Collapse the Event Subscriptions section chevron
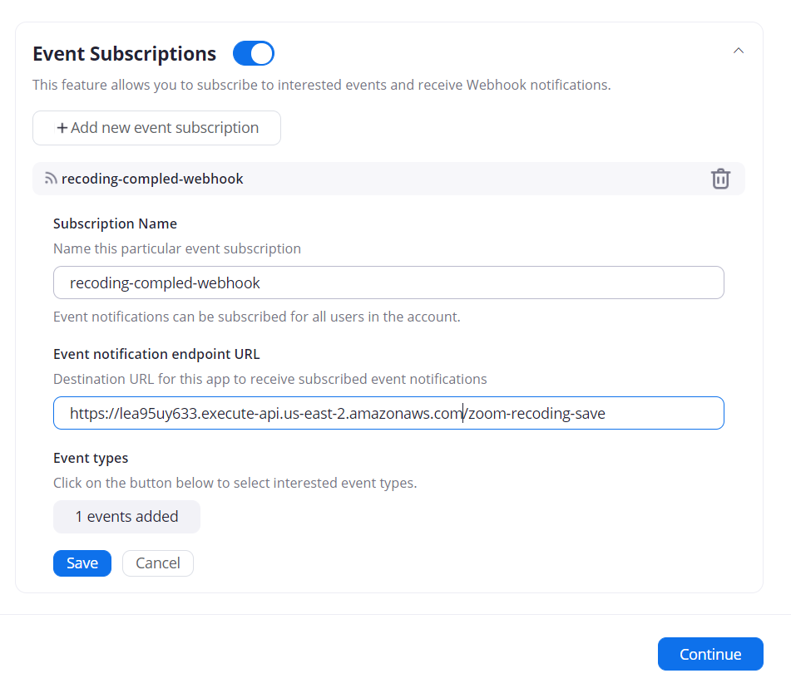Viewport: 791px width, 688px height. pyautogui.click(x=738, y=51)
